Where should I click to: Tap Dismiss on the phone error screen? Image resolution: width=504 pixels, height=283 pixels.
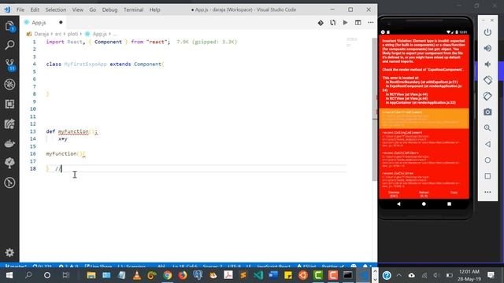394,194
